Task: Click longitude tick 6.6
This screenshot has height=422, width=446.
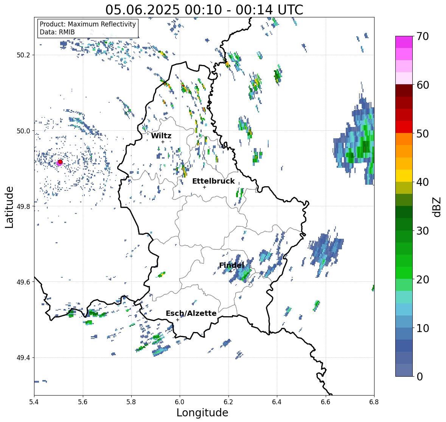Action: (326, 402)
